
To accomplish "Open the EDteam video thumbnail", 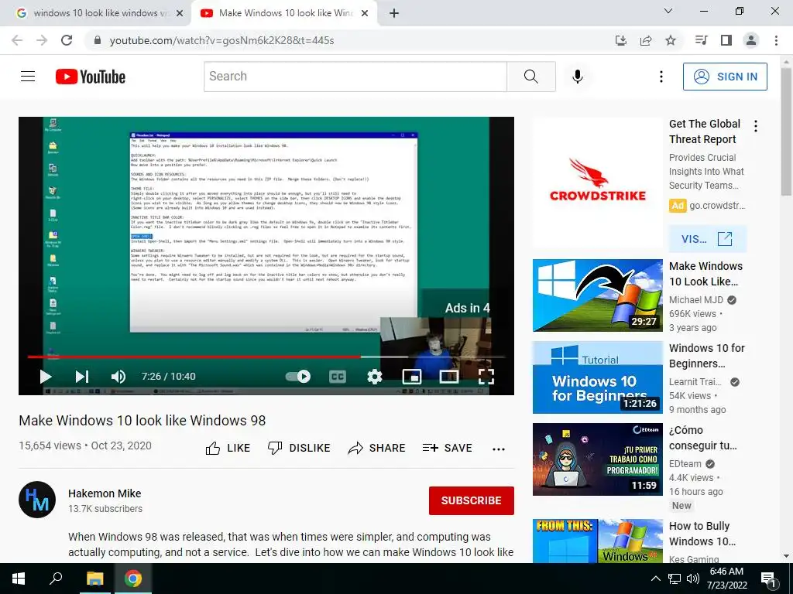I will pos(597,459).
